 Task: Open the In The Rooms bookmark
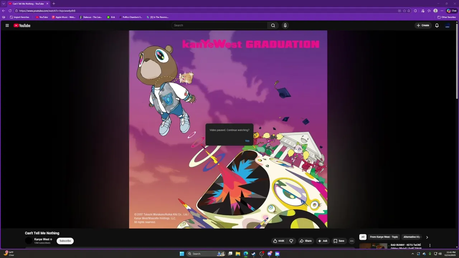tap(157, 17)
